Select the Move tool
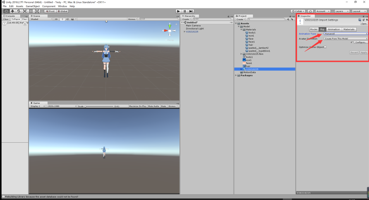Screen dimensions: 369x200 pos(12,11)
